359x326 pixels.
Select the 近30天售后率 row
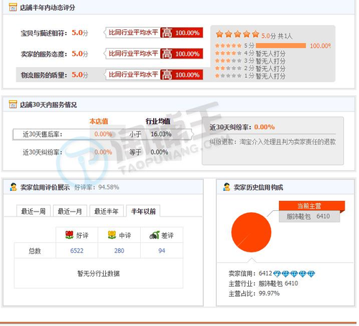point(102,134)
